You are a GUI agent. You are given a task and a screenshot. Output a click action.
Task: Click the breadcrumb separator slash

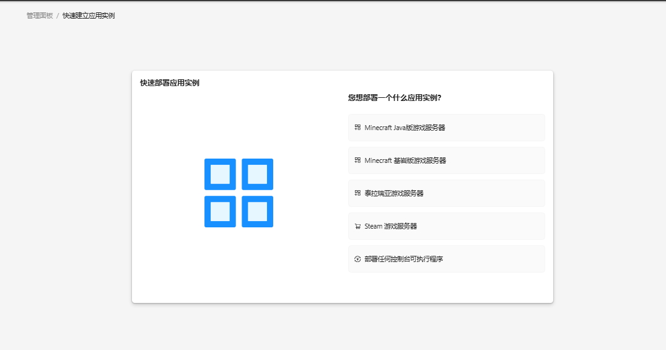click(x=58, y=15)
